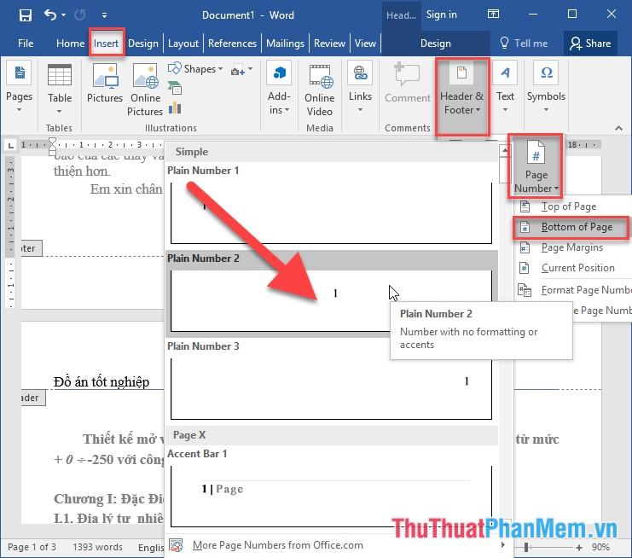Save the document with the floppy disk icon
The width and height of the screenshot is (632, 558).
coord(26,15)
